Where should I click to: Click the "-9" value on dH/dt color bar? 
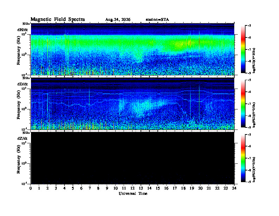click(x=249, y=73)
